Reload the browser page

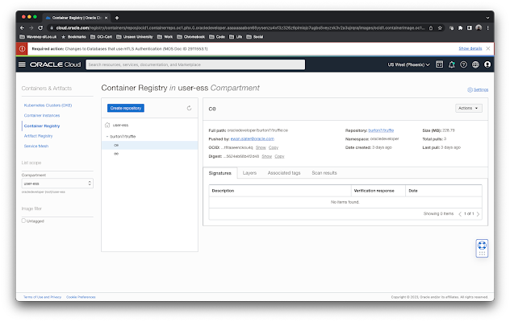[40, 28]
